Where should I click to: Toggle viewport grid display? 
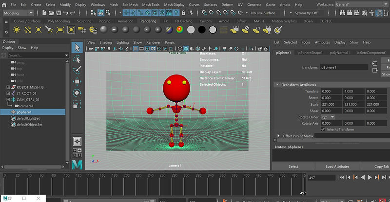click(136, 49)
